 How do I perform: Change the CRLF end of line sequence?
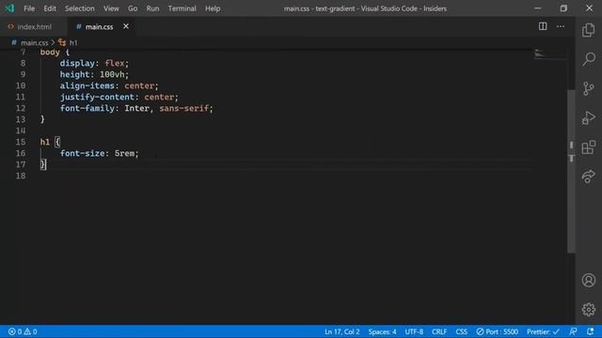click(439, 331)
